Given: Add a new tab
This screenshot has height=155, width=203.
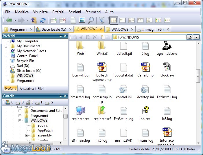Looking at the screenshot, I should coord(53,20).
